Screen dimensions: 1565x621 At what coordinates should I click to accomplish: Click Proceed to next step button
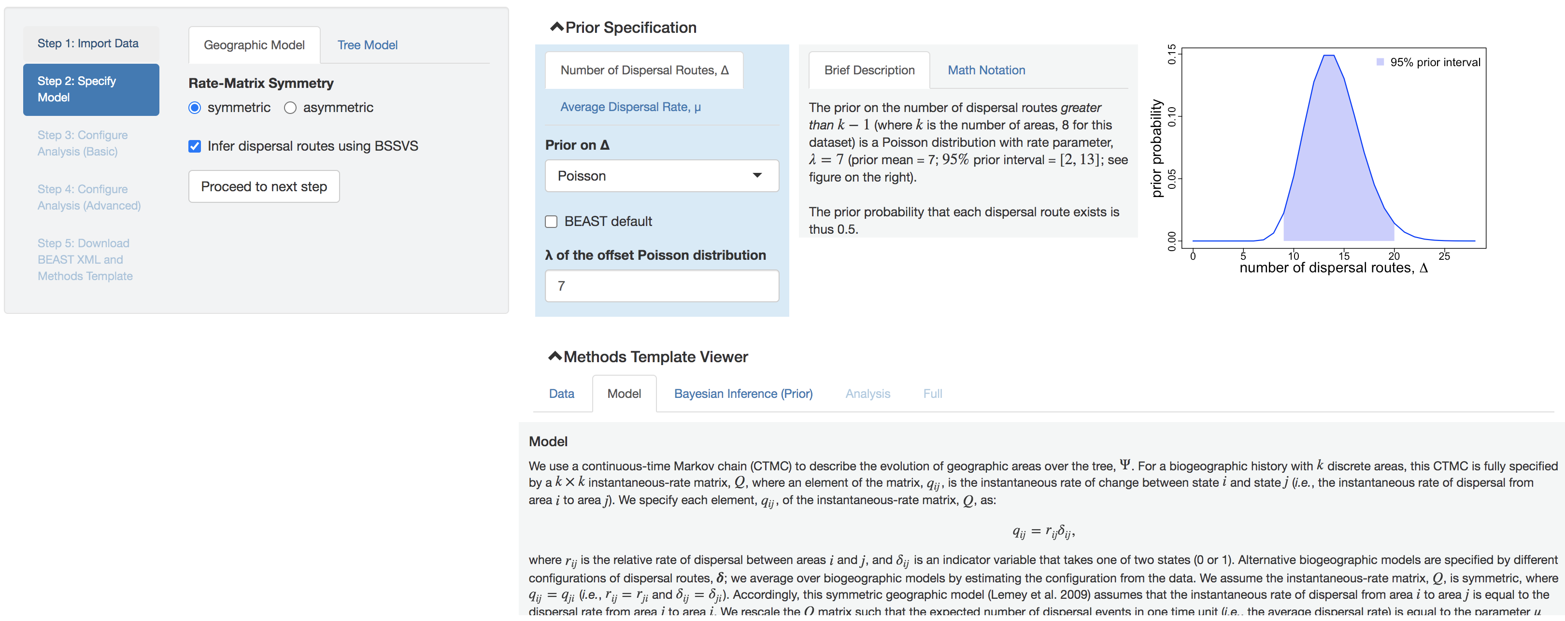pos(264,186)
